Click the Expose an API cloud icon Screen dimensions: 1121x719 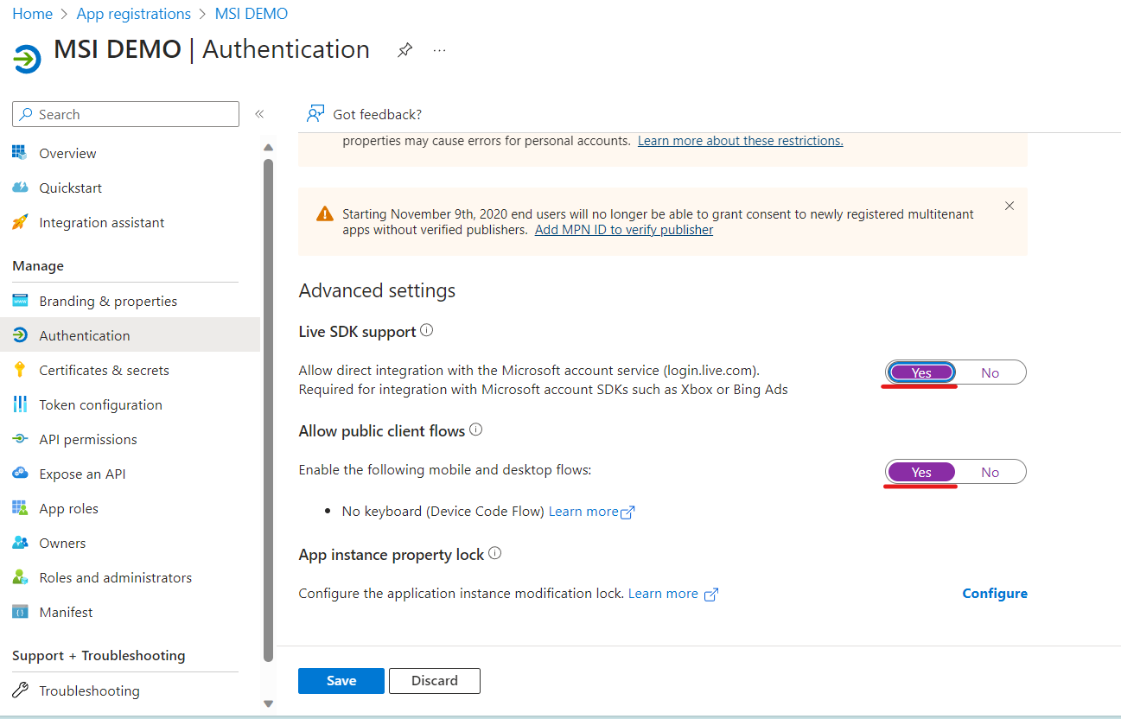pos(20,474)
